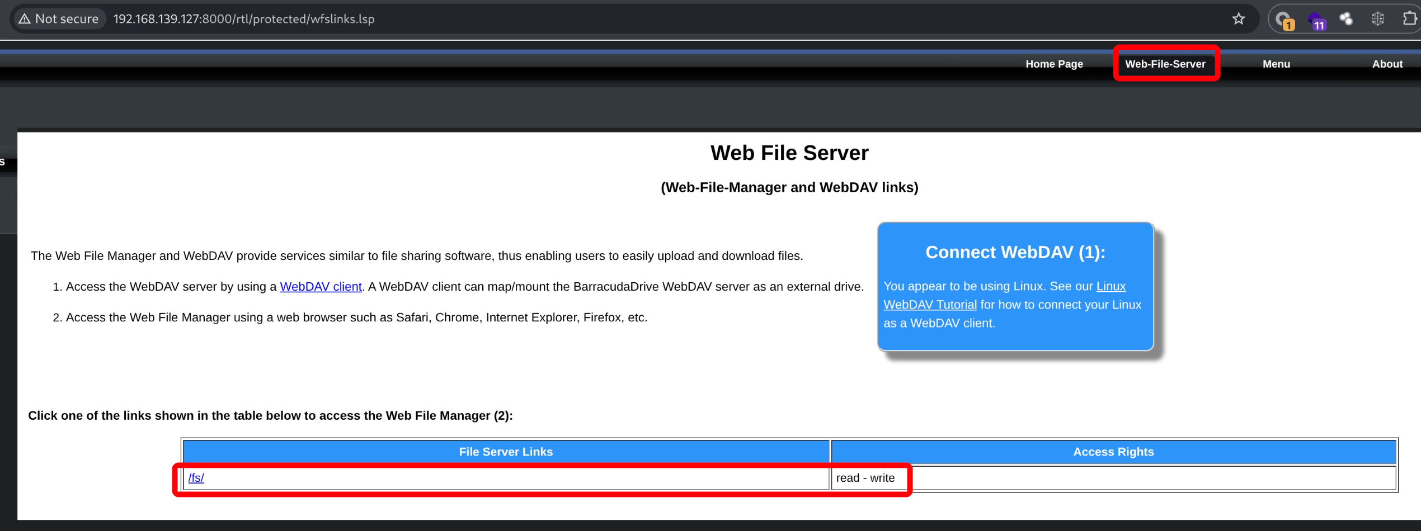1421x531 pixels.
Task: Click the three white dots extension icon
Action: click(x=1346, y=19)
